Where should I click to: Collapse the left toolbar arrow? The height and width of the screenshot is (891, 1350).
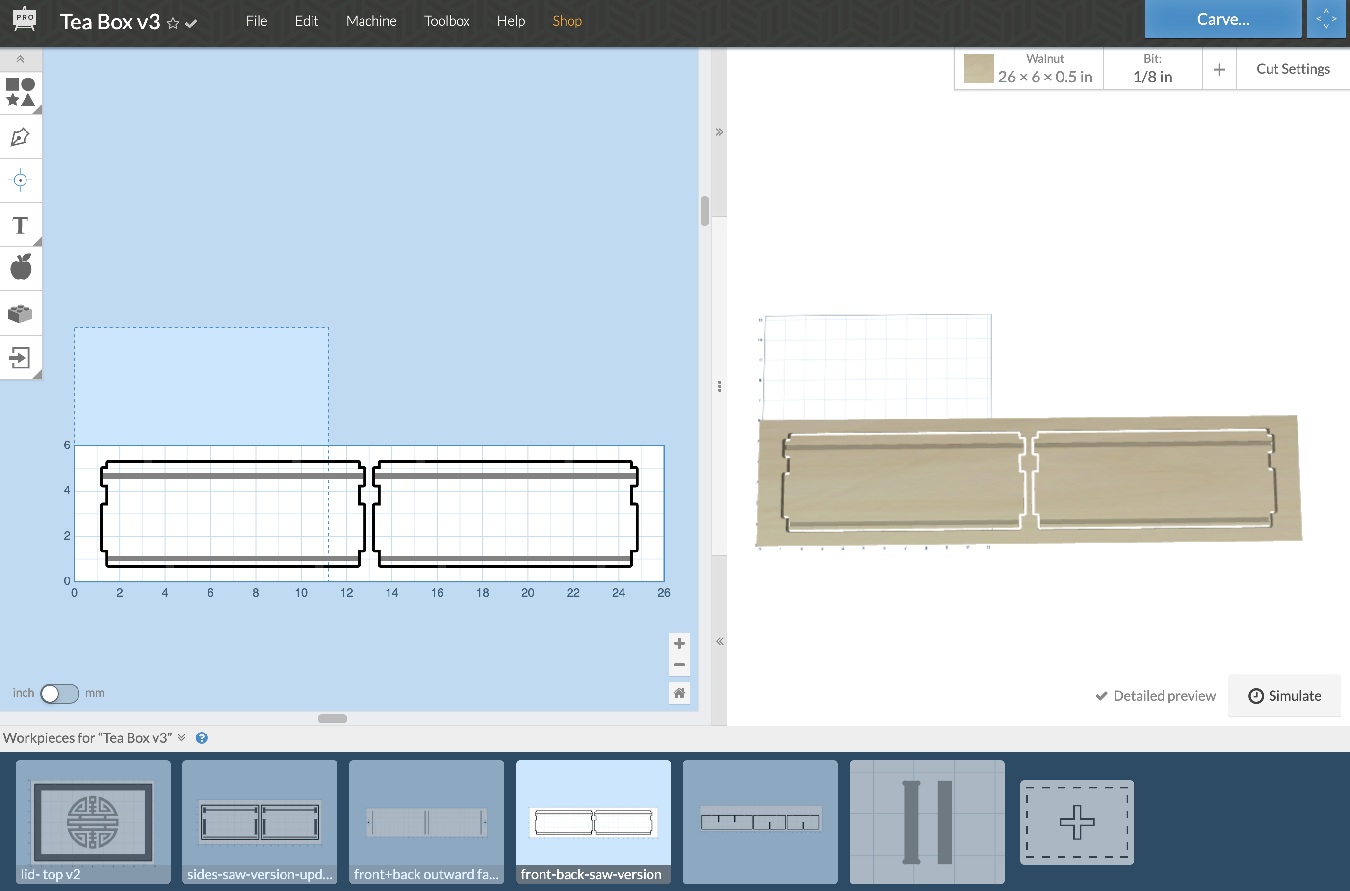pyautogui.click(x=21, y=59)
